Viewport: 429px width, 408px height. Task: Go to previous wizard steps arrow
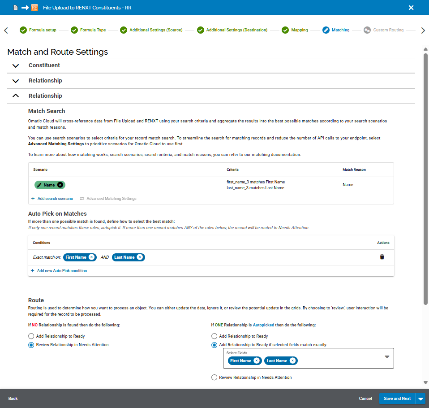[6, 30]
